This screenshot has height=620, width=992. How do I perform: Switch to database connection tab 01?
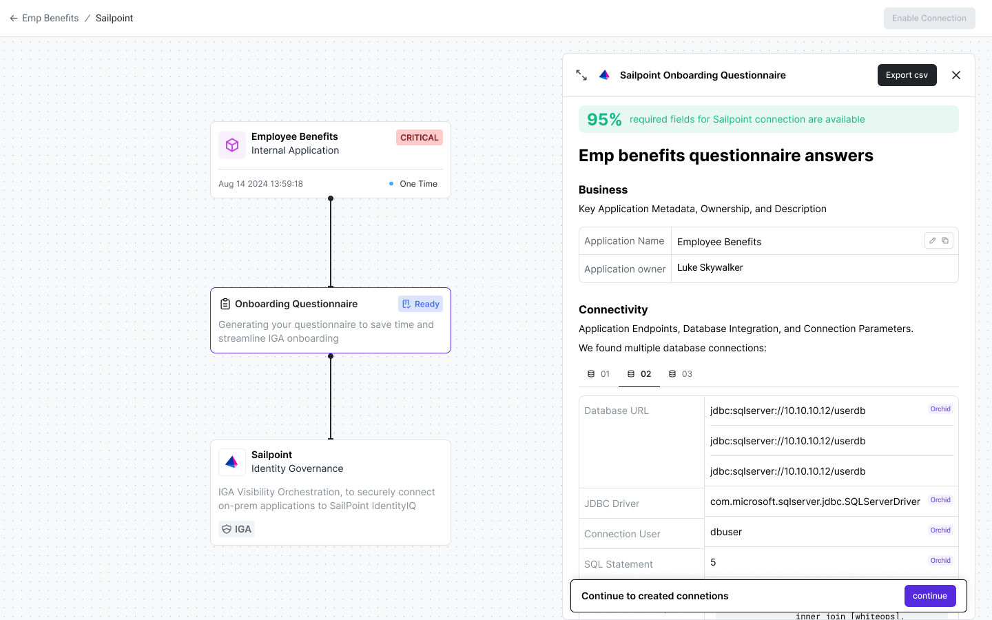(599, 374)
